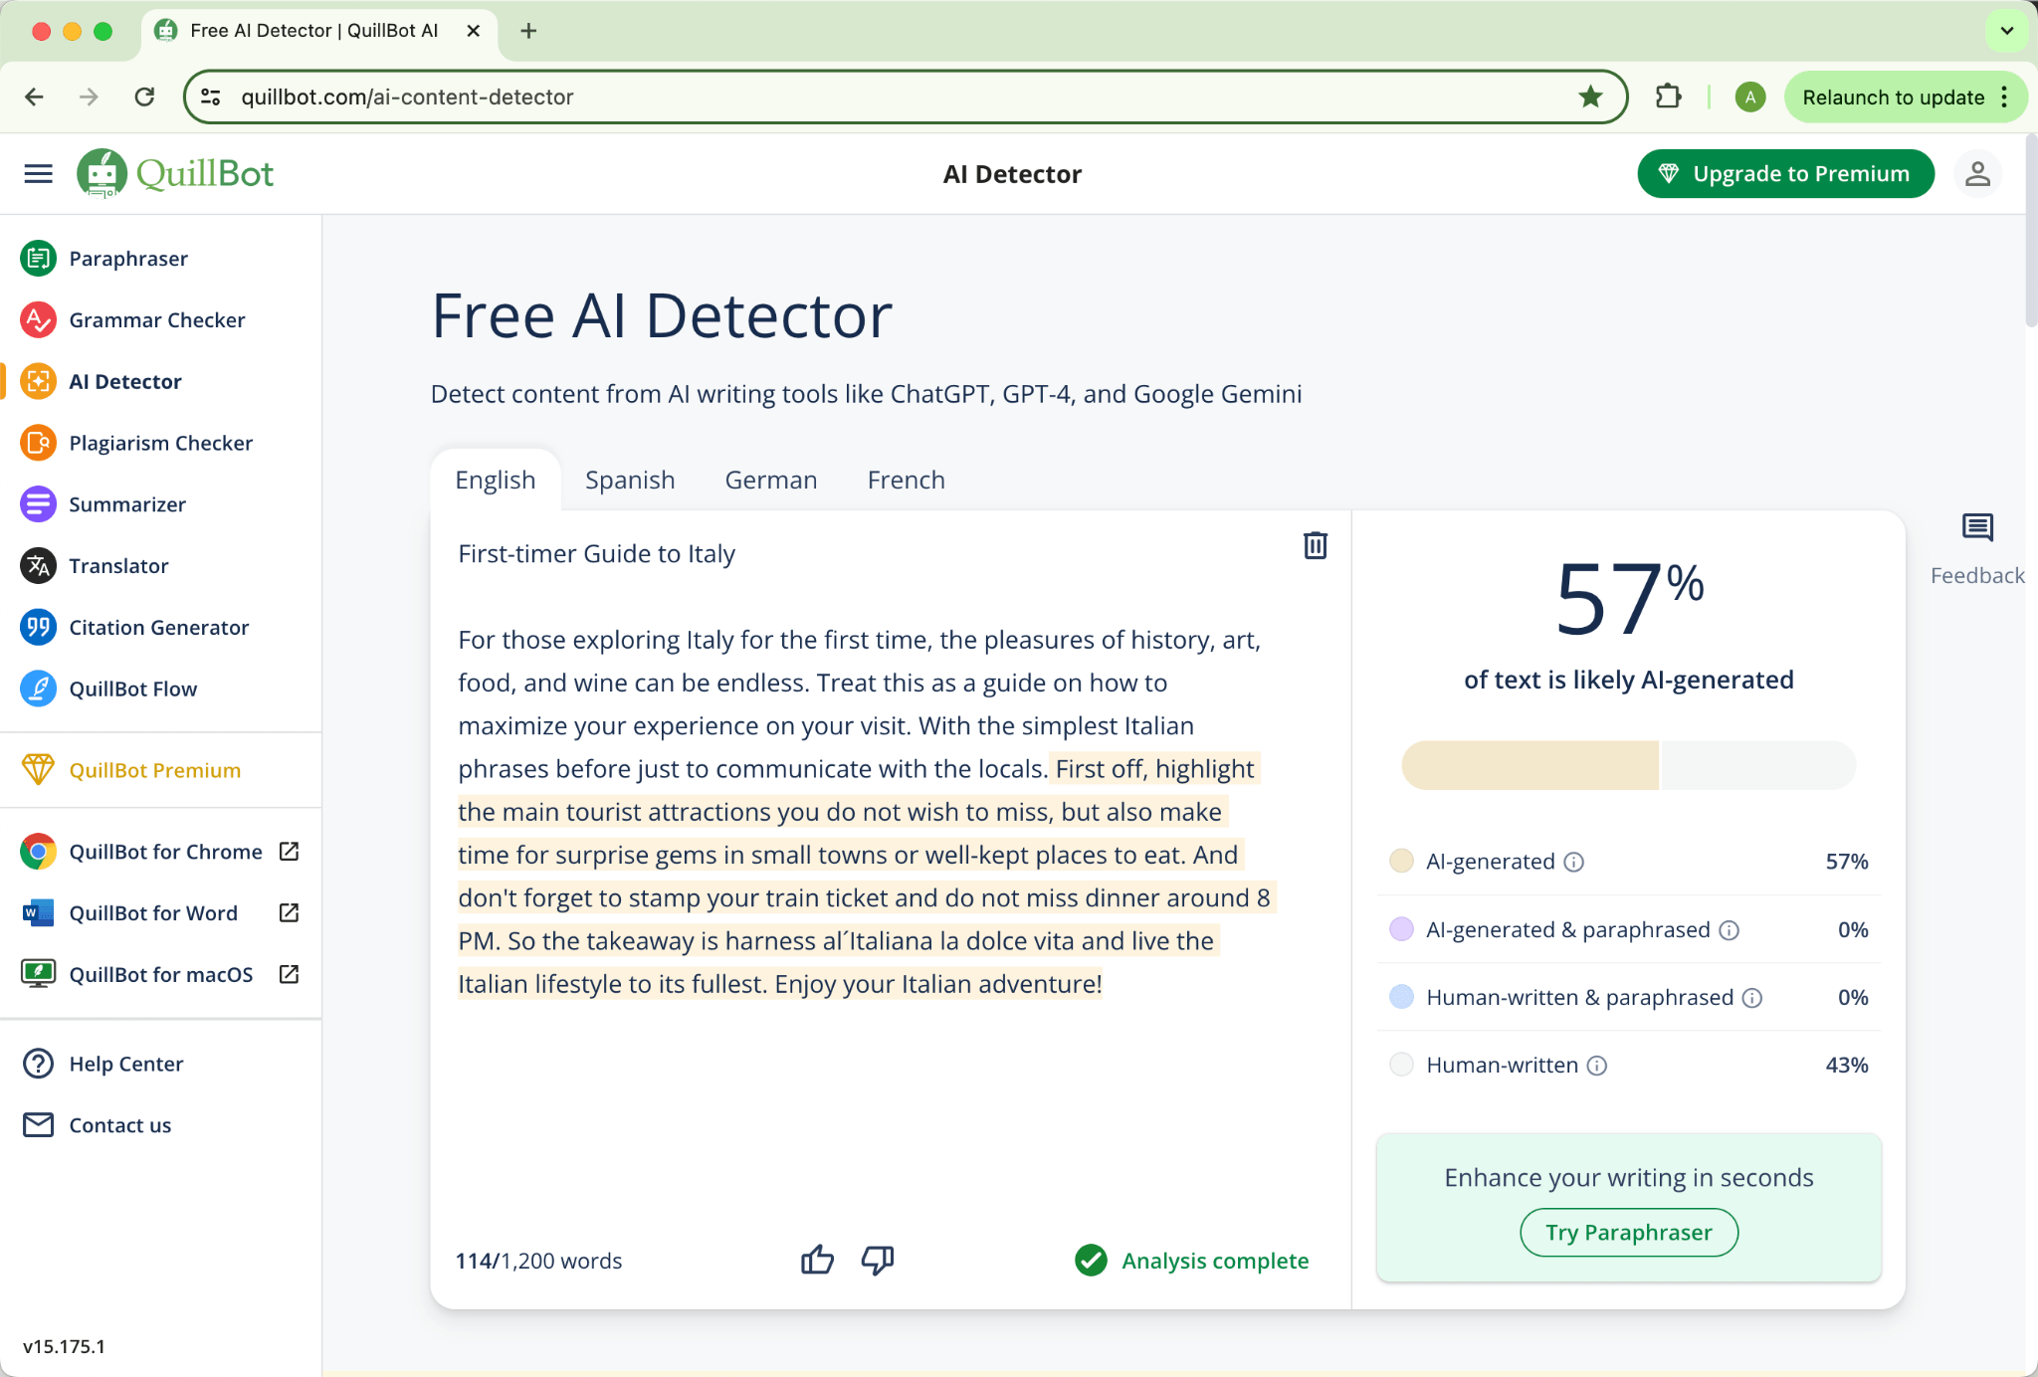Bookmark page with the star icon
Screen dimensions: 2038x1377
1590,97
